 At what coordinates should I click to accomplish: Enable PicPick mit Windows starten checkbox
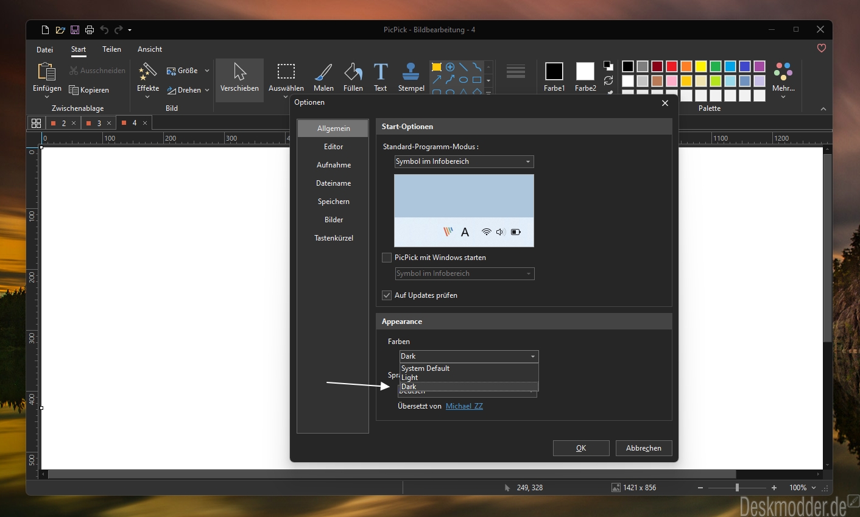tap(386, 258)
